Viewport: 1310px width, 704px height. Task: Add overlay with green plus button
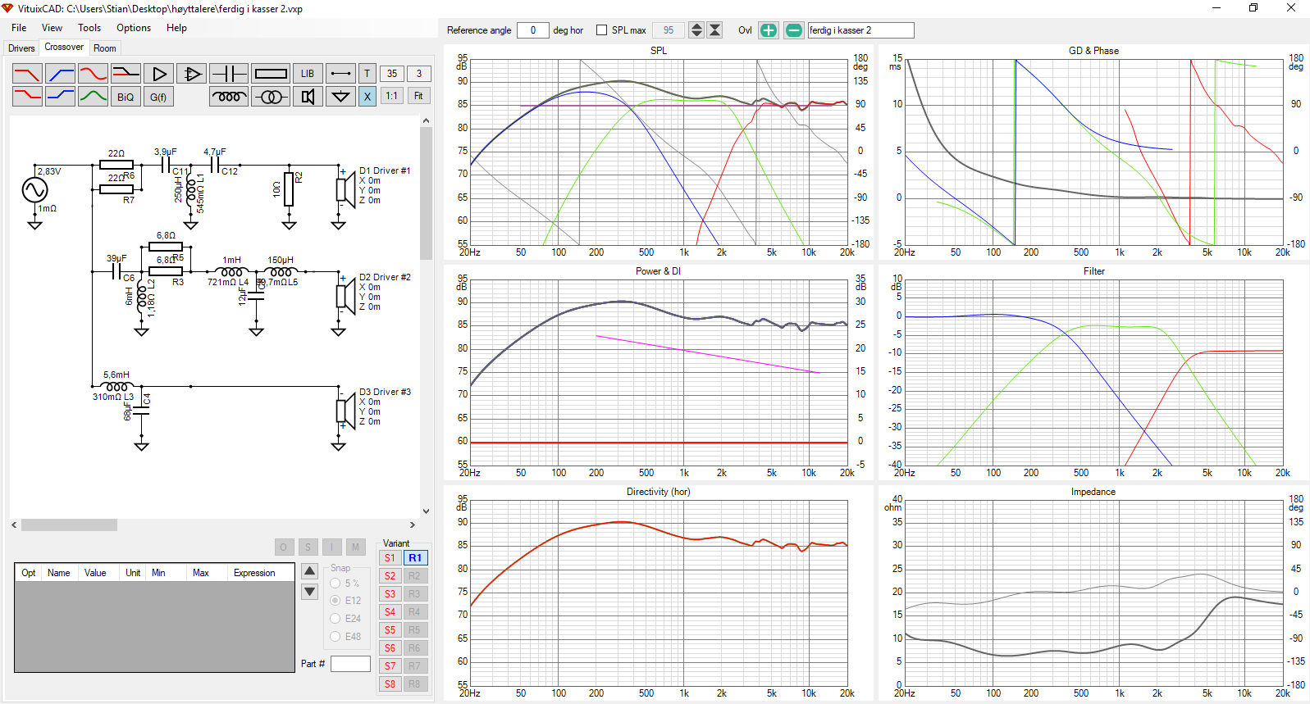769,30
